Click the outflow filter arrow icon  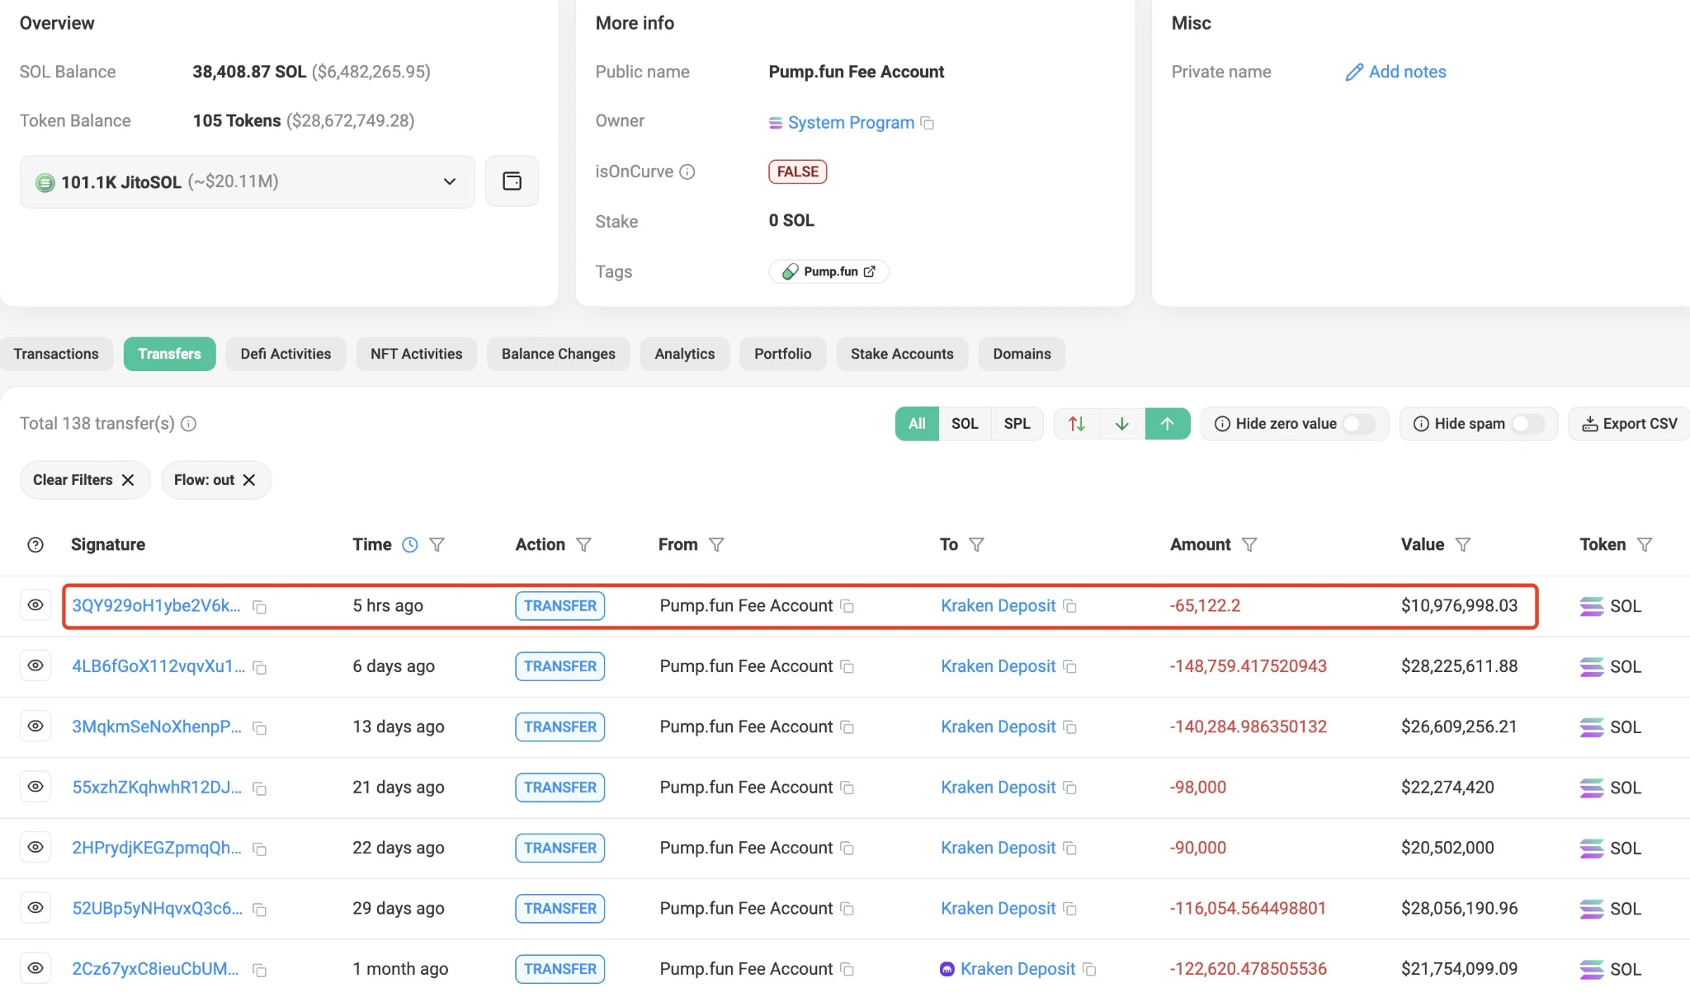click(x=1168, y=424)
